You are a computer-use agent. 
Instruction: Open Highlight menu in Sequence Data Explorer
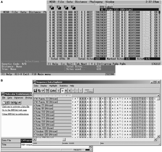point(53,86)
